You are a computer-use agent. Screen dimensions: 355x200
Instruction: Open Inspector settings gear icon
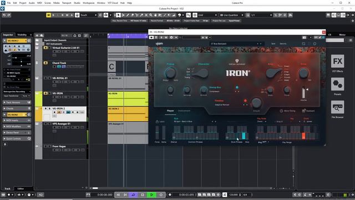[x=5, y=144]
